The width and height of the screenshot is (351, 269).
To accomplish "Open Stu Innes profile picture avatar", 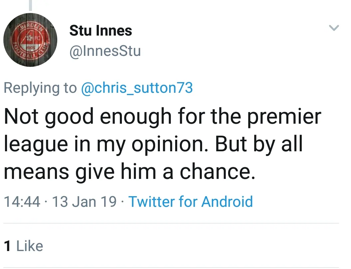I will point(30,40).
